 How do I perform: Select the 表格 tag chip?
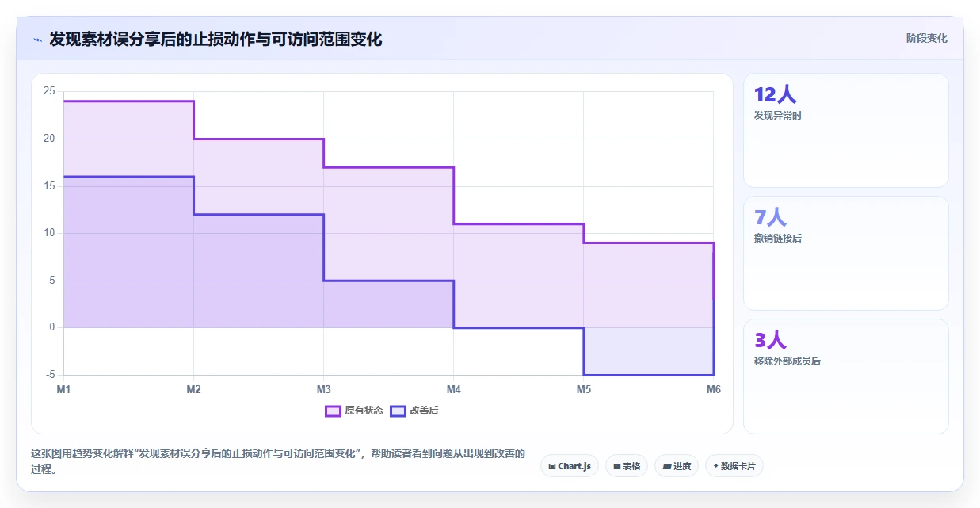627,466
